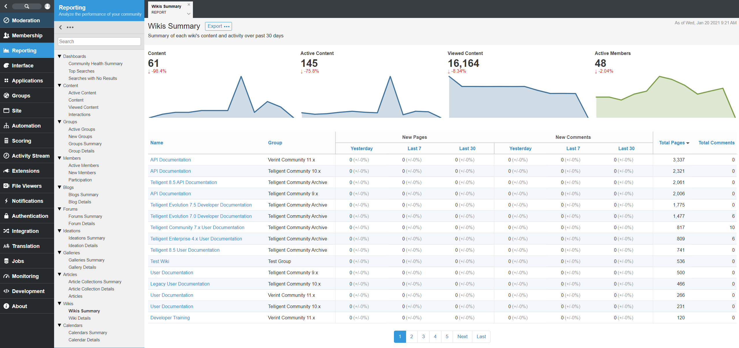
Task: Open the three-dots menu in the Reporting panel
Action: (70, 27)
